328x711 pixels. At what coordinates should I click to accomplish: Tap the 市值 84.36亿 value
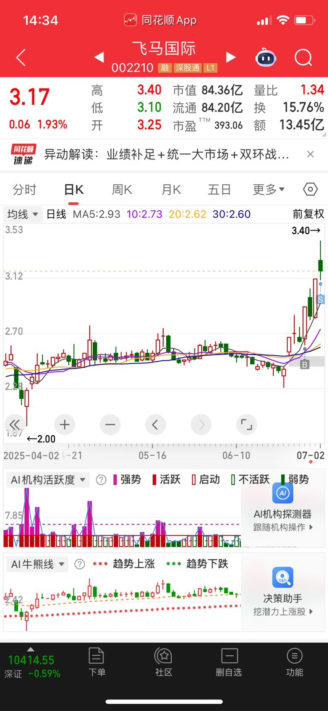click(x=222, y=90)
